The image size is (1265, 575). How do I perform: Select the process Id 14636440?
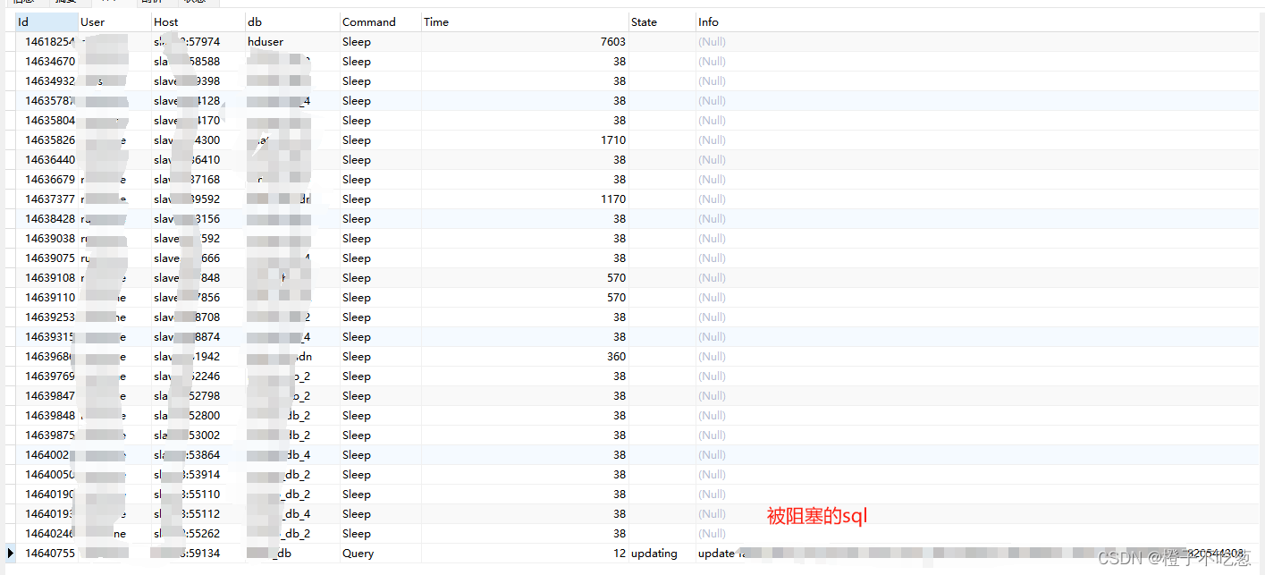point(49,160)
